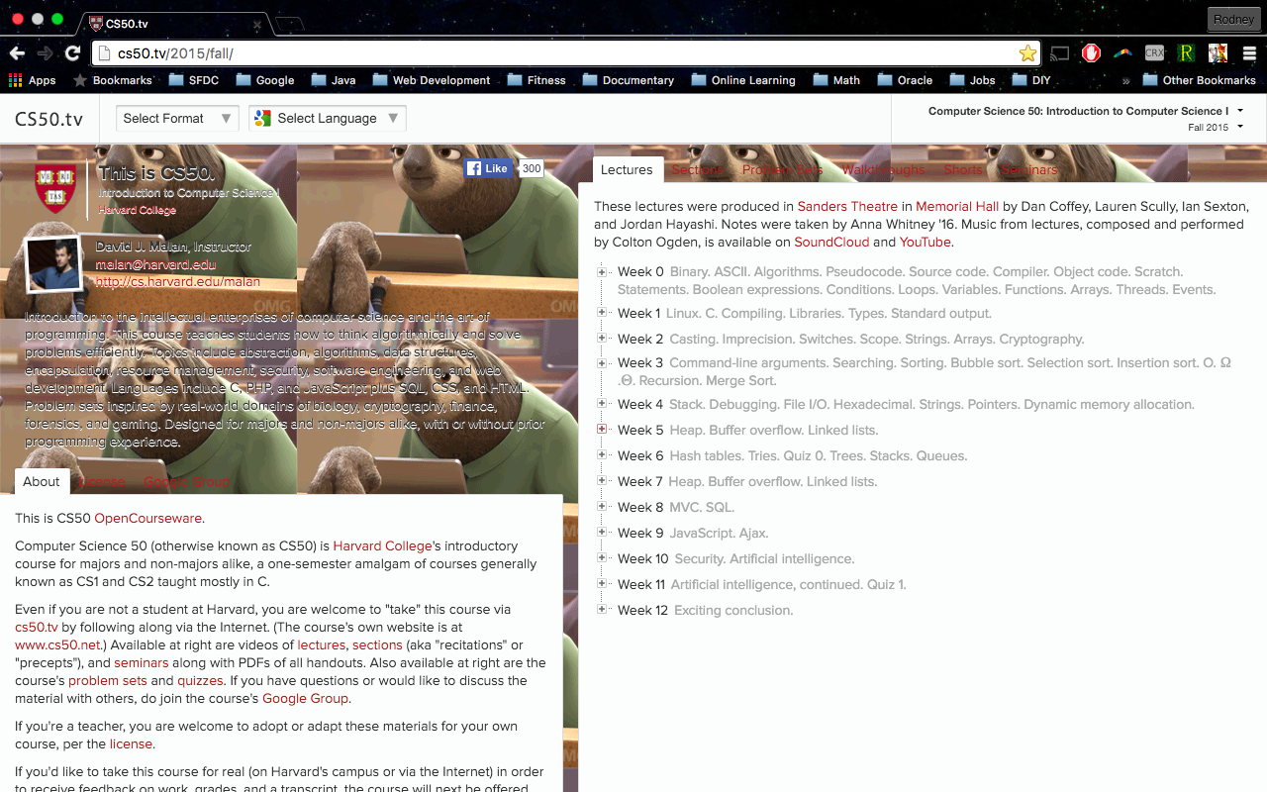Click Week 9 JavaScript. Ajax. row
This screenshot has height=792, width=1267.
tap(693, 533)
